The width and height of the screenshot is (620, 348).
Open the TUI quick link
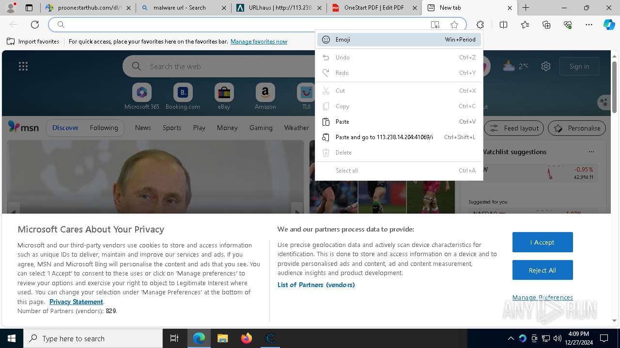[x=306, y=96]
